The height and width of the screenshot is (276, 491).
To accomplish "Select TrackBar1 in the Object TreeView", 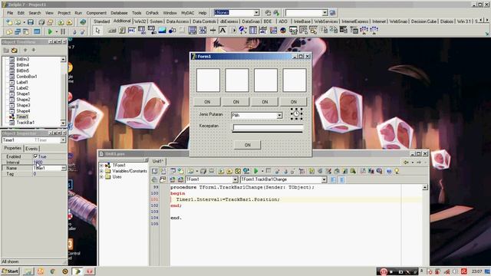I will (25, 123).
